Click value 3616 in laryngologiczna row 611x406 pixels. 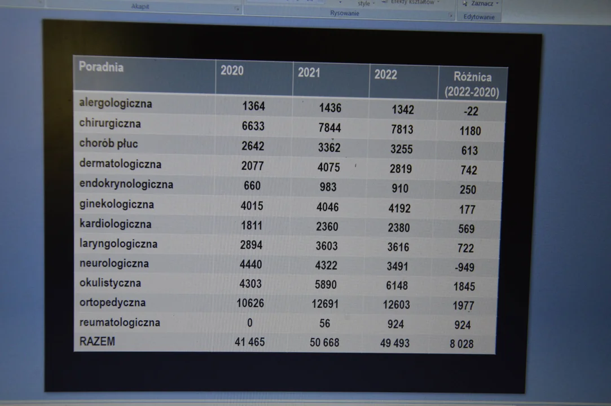(x=398, y=247)
